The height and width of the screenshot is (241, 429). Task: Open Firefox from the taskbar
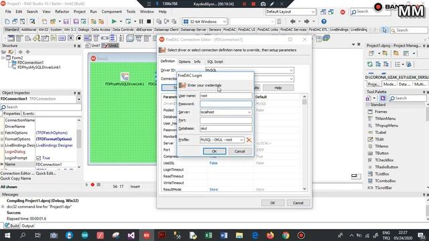point(270,235)
